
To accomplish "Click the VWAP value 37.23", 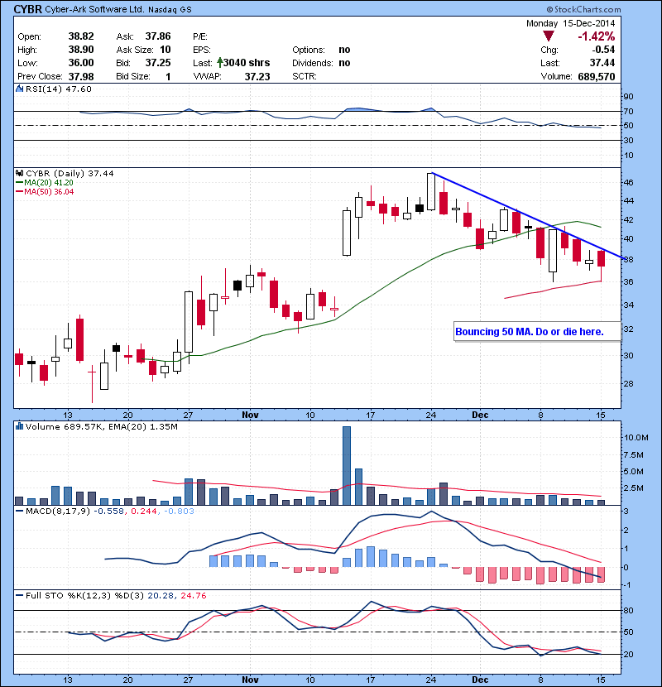I will pos(257,77).
